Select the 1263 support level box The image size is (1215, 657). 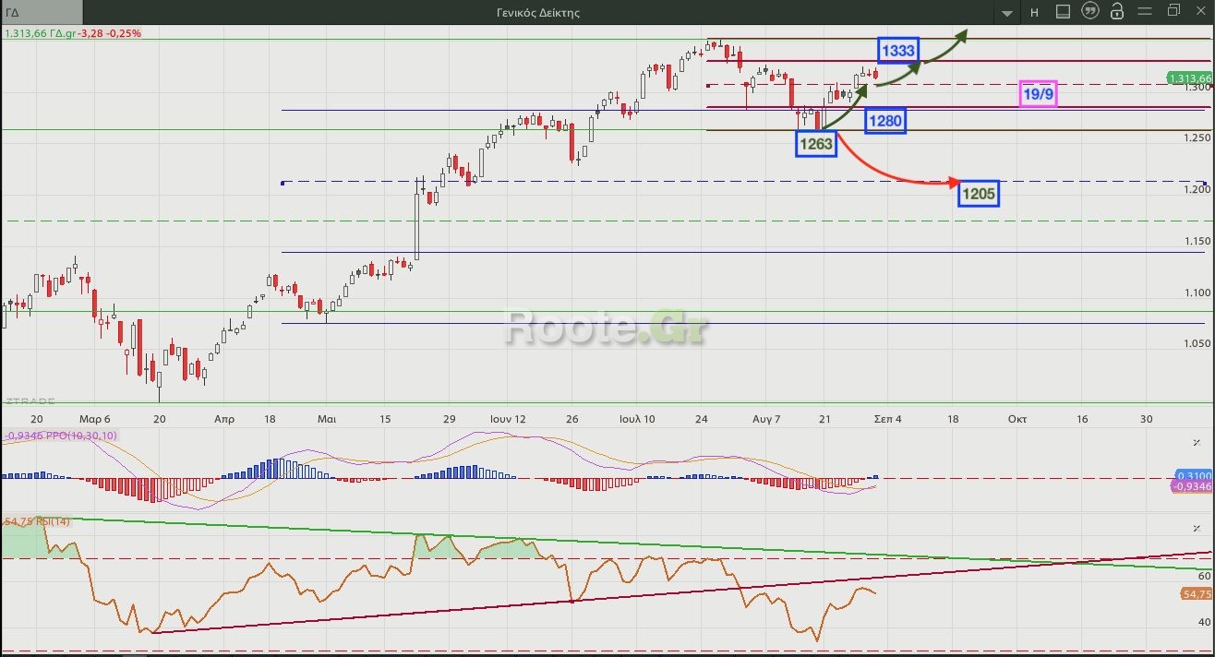[x=816, y=144]
